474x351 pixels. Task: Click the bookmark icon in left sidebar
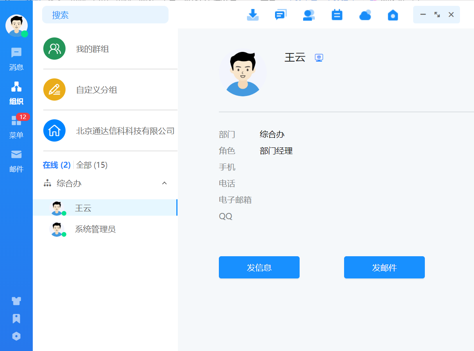[x=16, y=319]
